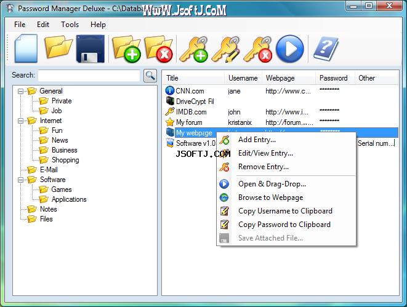407x307 pixels.
Task: Select the Software folder label in tree
Action: coord(53,180)
